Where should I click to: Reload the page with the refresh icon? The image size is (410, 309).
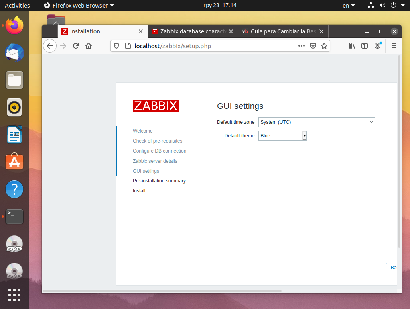click(x=76, y=46)
